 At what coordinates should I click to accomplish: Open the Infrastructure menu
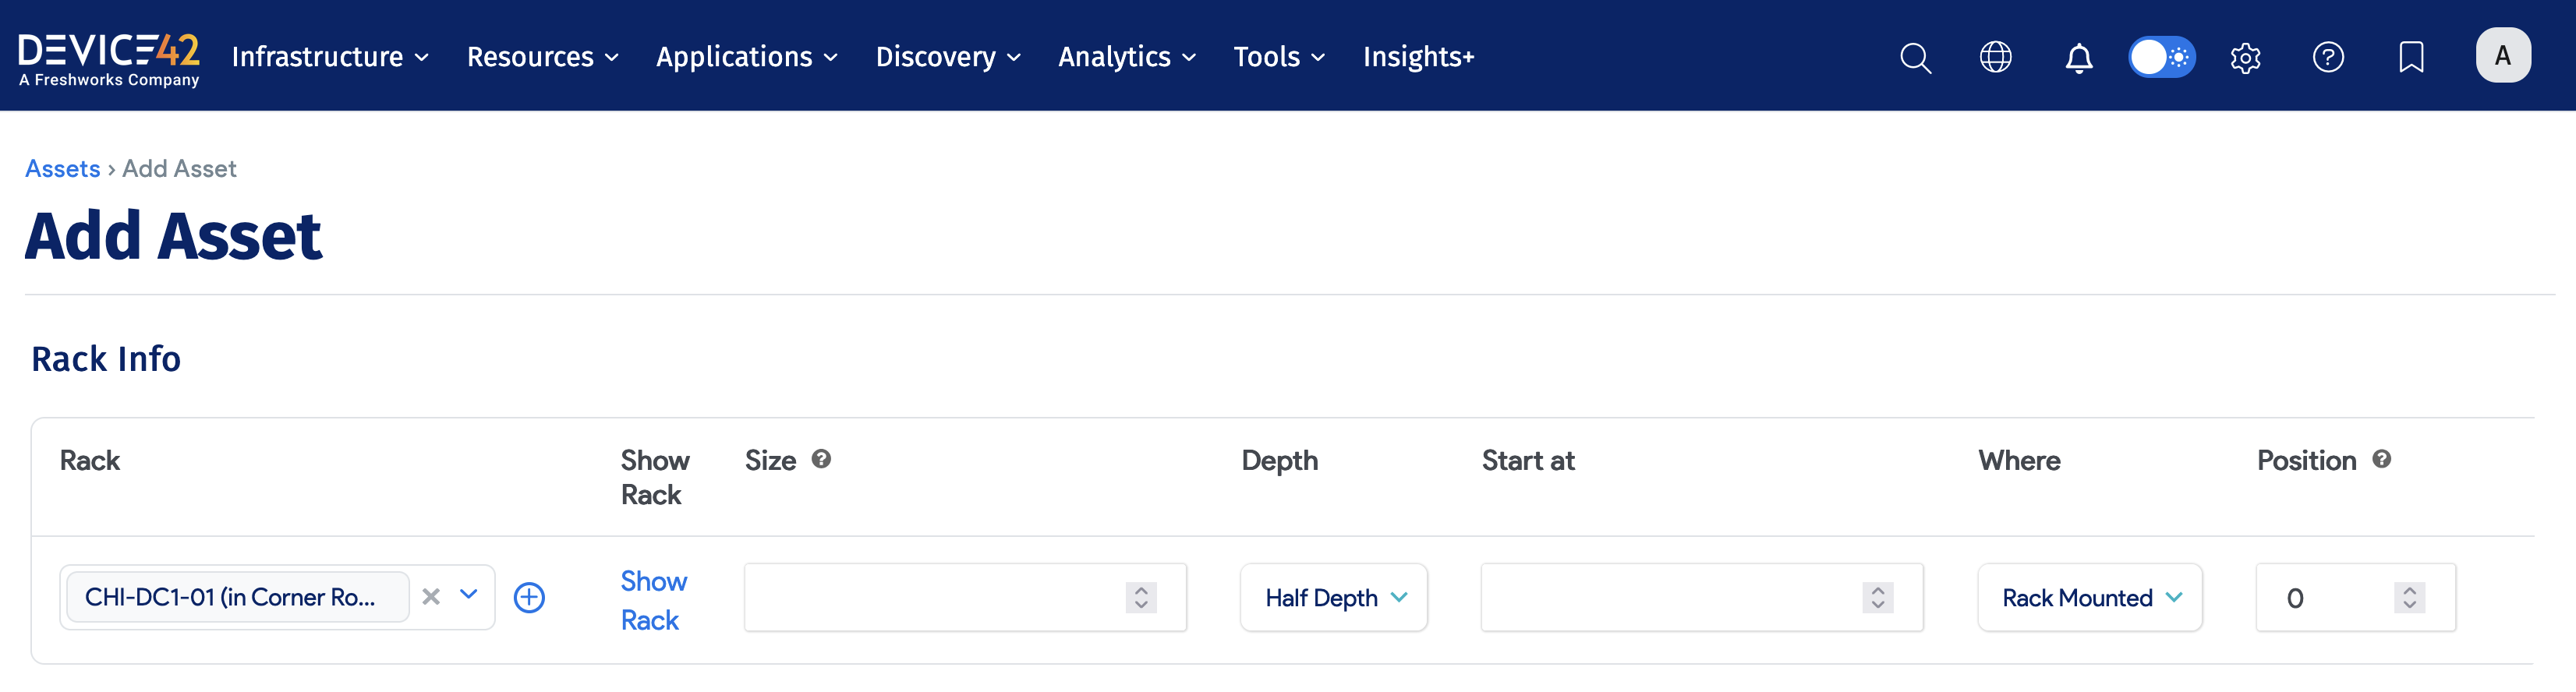click(x=330, y=57)
